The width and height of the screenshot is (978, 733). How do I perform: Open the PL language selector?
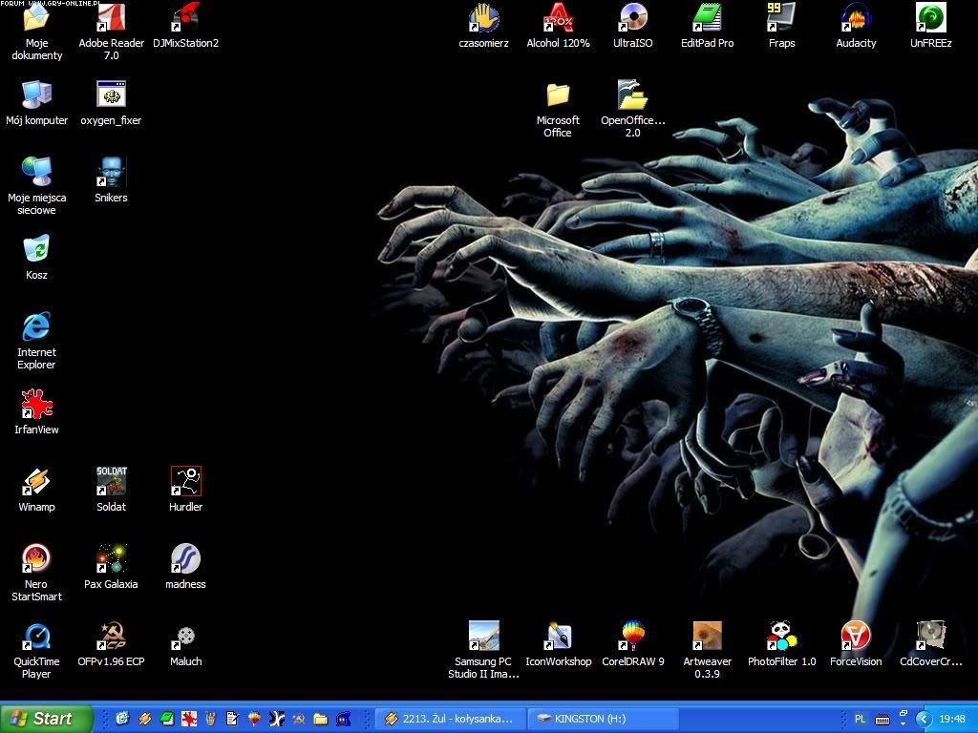(x=861, y=719)
